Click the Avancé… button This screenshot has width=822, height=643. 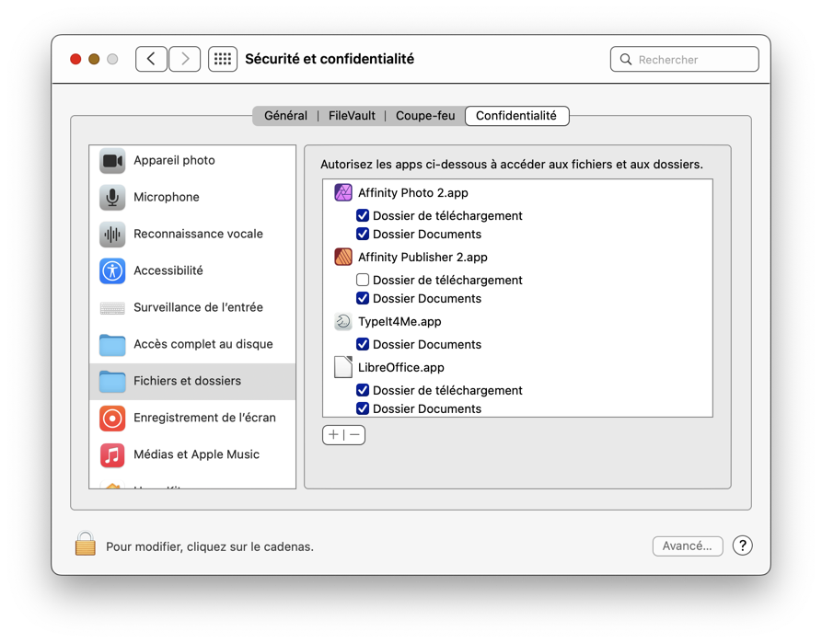pyautogui.click(x=688, y=546)
